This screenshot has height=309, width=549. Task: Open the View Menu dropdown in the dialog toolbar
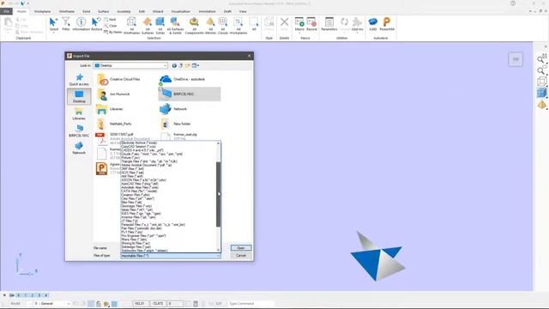coord(196,65)
